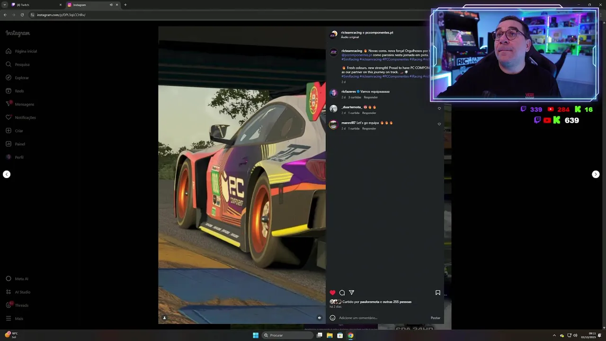
Task: Reply to the marovi87 comment
Action: 369,128
